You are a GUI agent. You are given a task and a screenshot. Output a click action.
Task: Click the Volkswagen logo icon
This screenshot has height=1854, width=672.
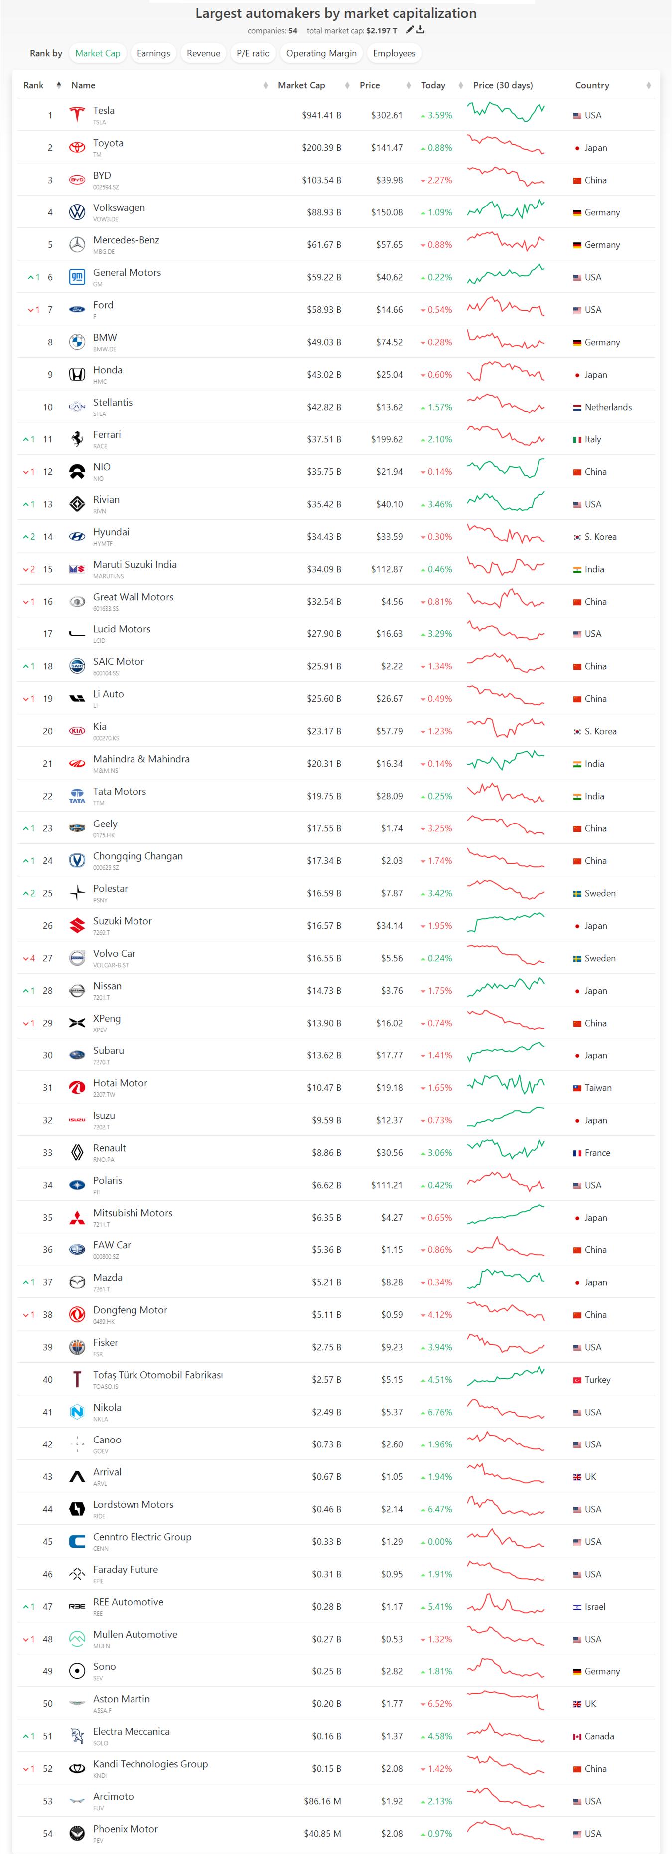pos(77,212)
